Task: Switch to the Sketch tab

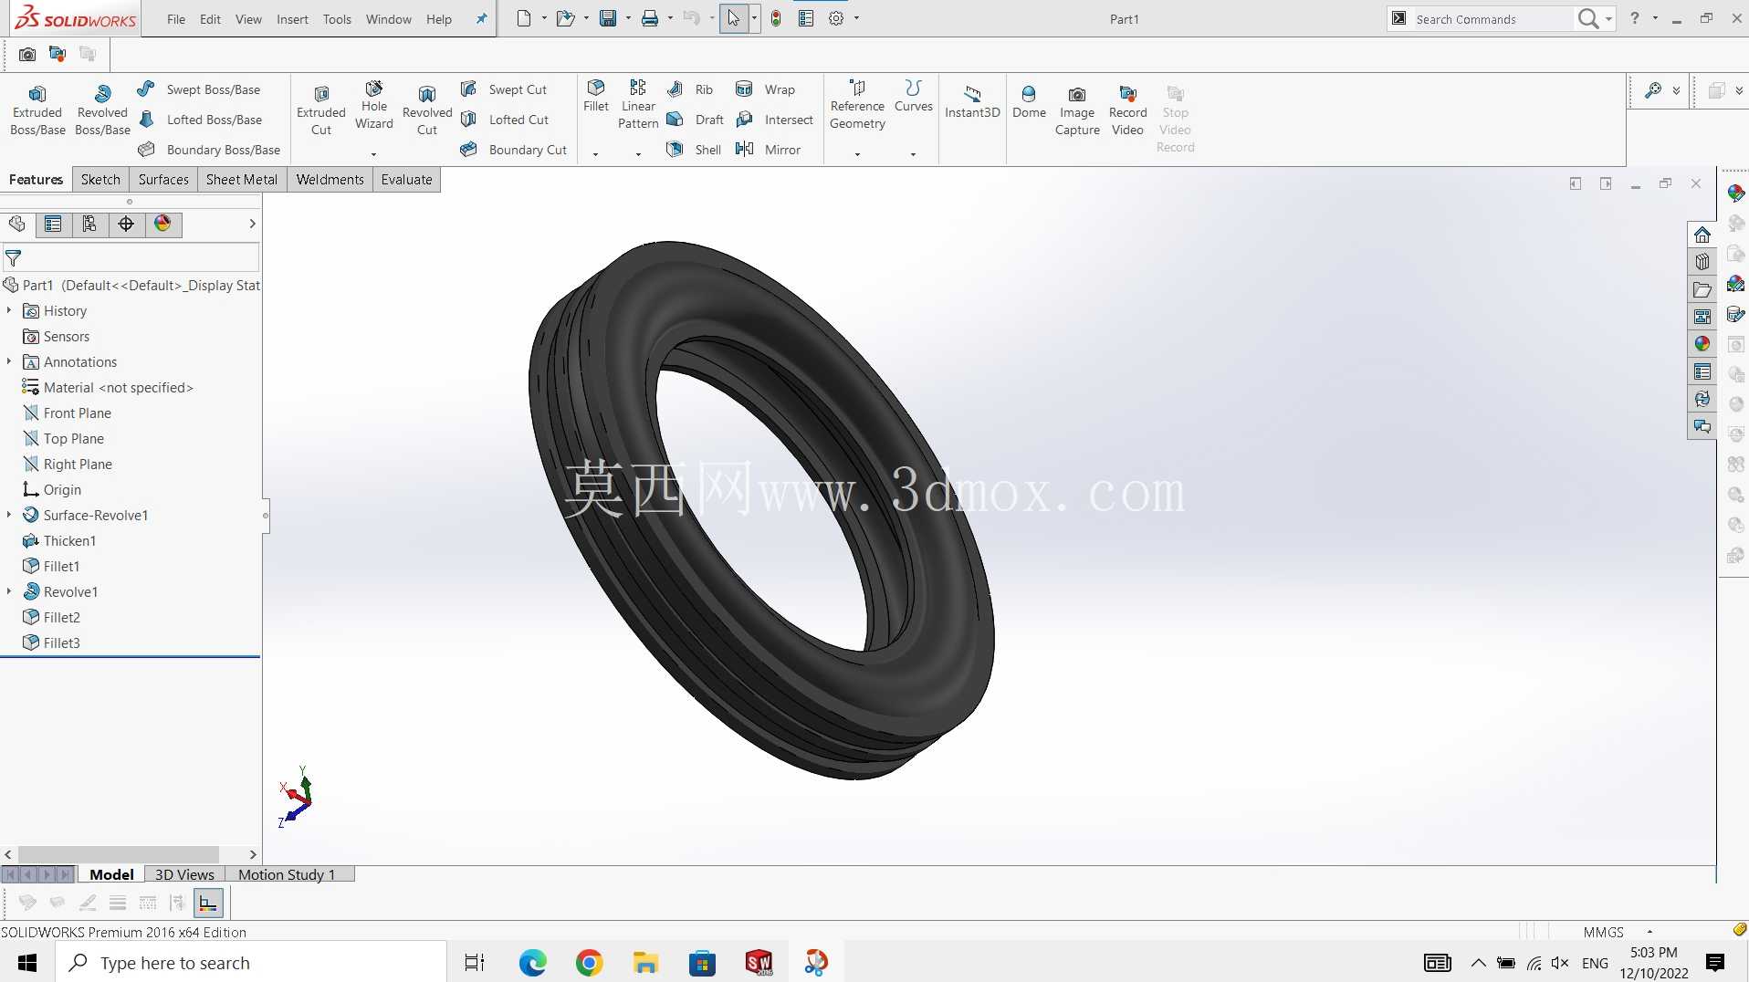Action: coord(100,180)
